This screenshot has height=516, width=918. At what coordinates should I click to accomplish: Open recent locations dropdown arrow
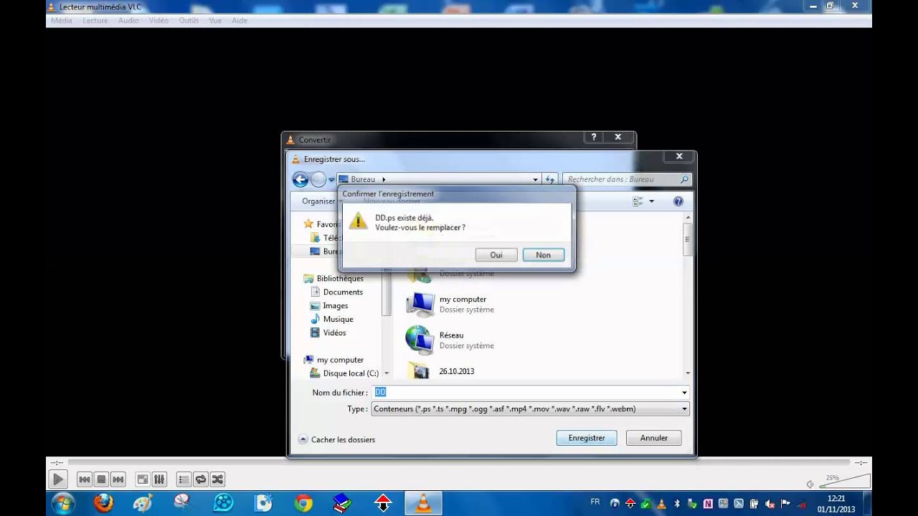331,180
